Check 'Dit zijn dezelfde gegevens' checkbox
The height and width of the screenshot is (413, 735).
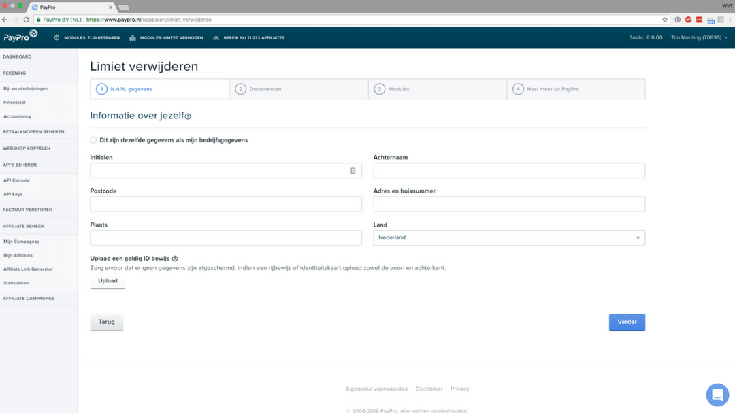click(x=93, y=139)
